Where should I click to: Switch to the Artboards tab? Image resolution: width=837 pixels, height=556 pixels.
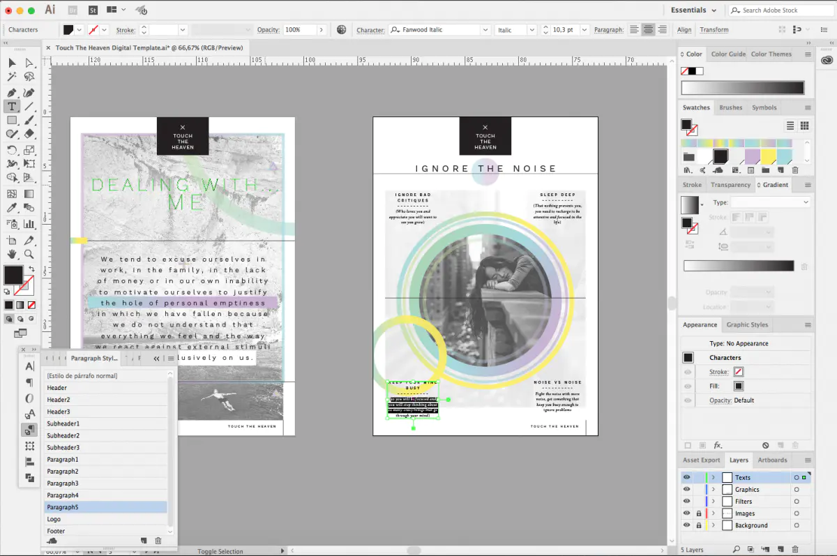[x=772, y=460]
